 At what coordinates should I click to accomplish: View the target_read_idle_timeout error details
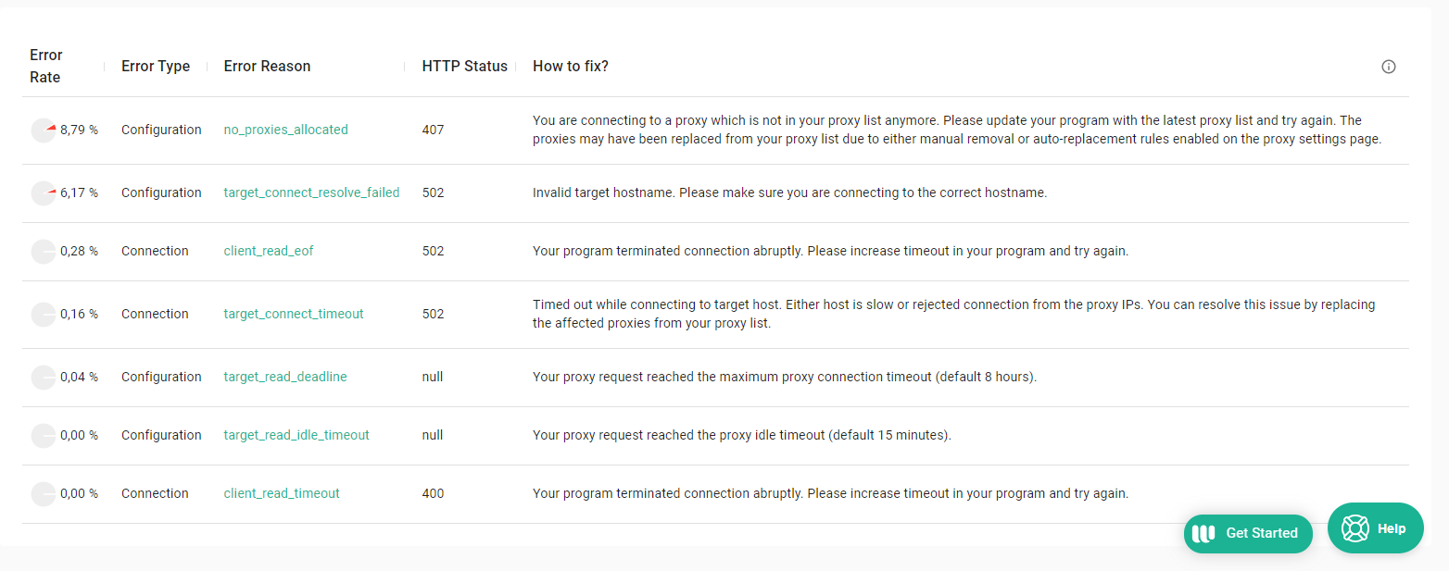[x=296, y=436]
